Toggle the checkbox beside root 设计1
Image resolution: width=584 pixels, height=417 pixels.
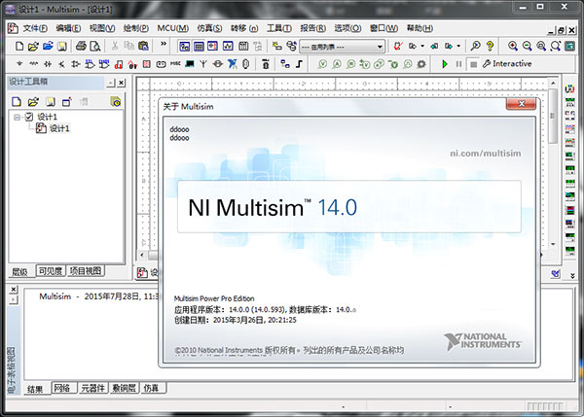tap(28, 117)
